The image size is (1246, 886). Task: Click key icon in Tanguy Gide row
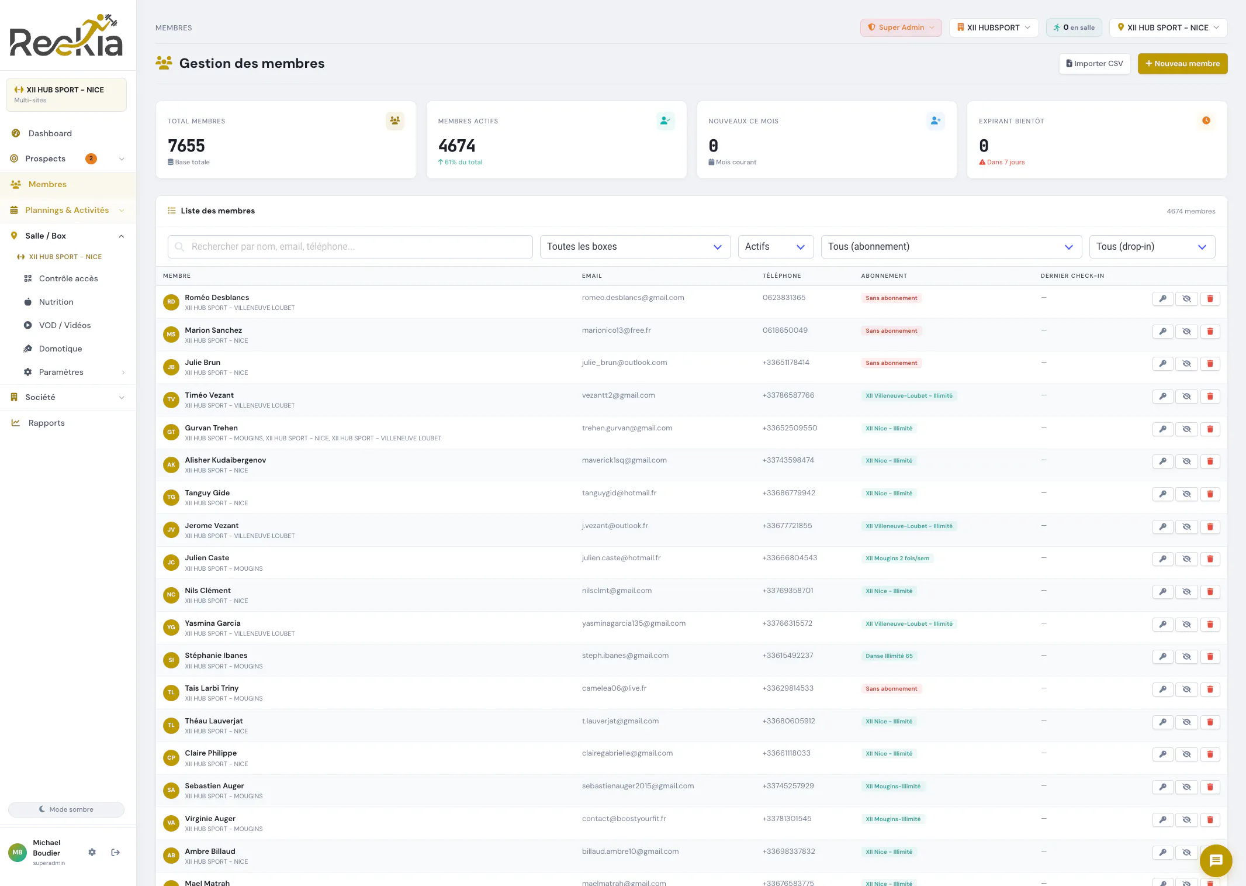click(1163, 494)
